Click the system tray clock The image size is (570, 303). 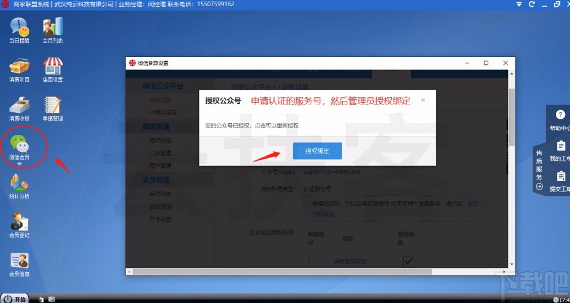564,300
